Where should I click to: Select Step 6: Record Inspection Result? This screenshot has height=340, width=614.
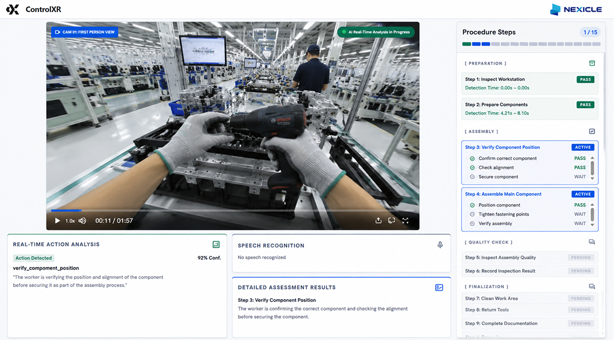pos(530,271)
